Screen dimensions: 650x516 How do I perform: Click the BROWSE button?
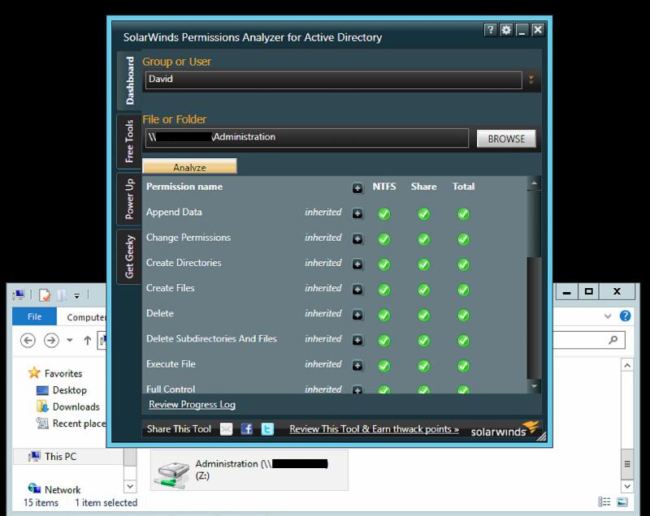click(506, 139)
